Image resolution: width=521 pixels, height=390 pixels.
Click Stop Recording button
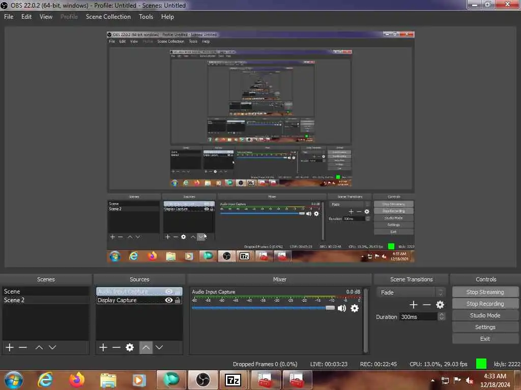[485, 304]
